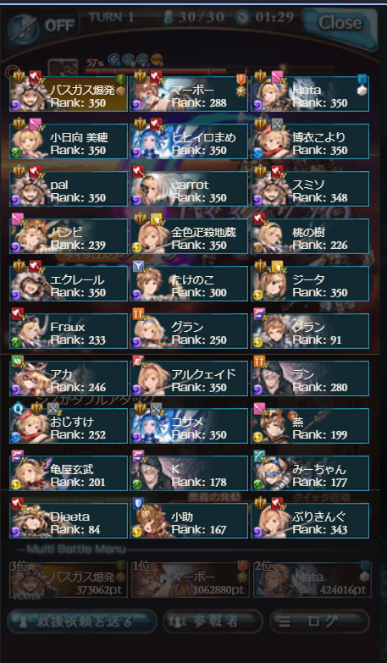Open the 参戦者 participants tab
387x663 pixels.
pyautogui.click(x=213, y=622)
